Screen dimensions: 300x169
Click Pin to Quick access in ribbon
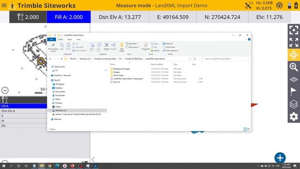click(53, 47)
